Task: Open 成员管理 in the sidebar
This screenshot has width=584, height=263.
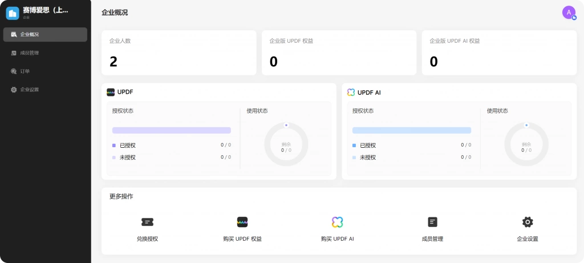Action: 45,53
